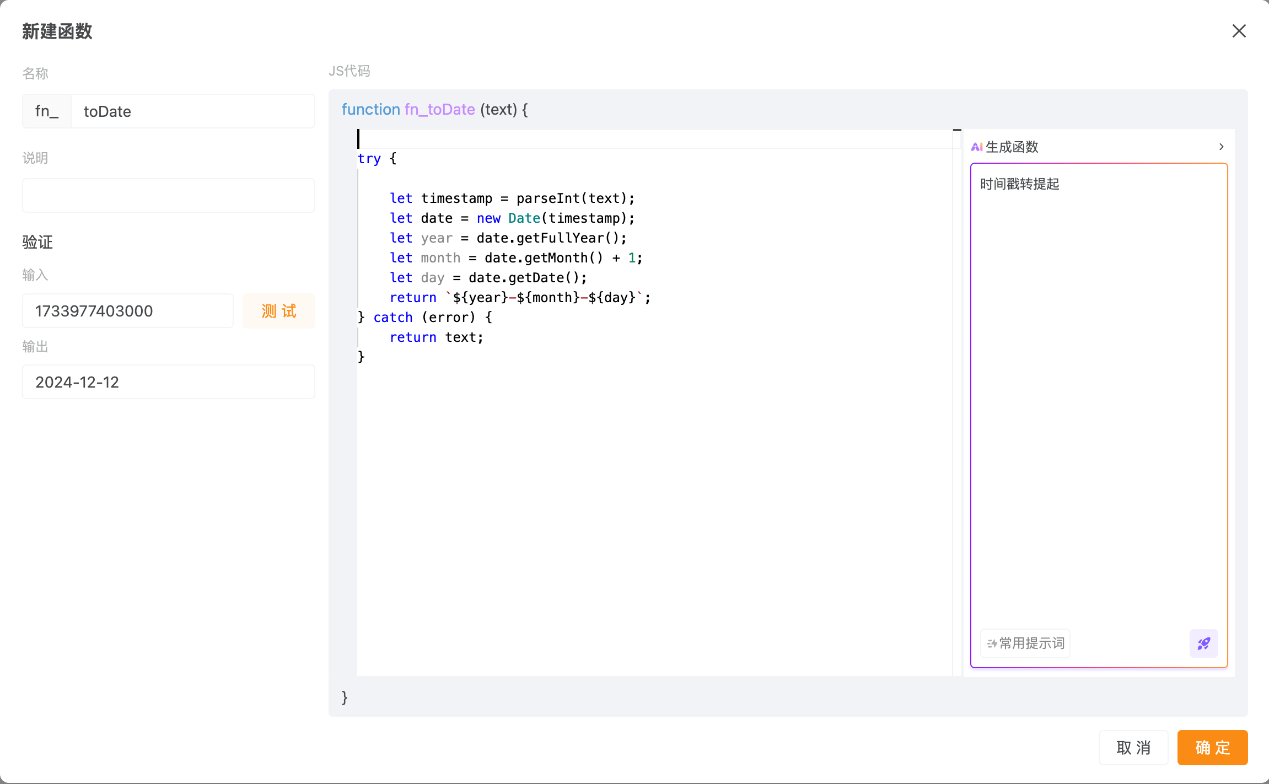Click the code line 'let timestamp = parseInt(text);'
The image size is (1269, 784).
coord(512,198)
